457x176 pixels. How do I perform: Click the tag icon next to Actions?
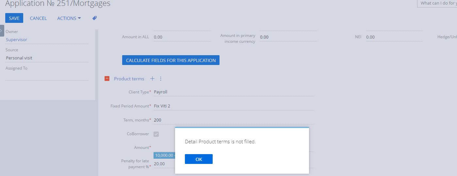pyautogui.click(x=94, y=18)
